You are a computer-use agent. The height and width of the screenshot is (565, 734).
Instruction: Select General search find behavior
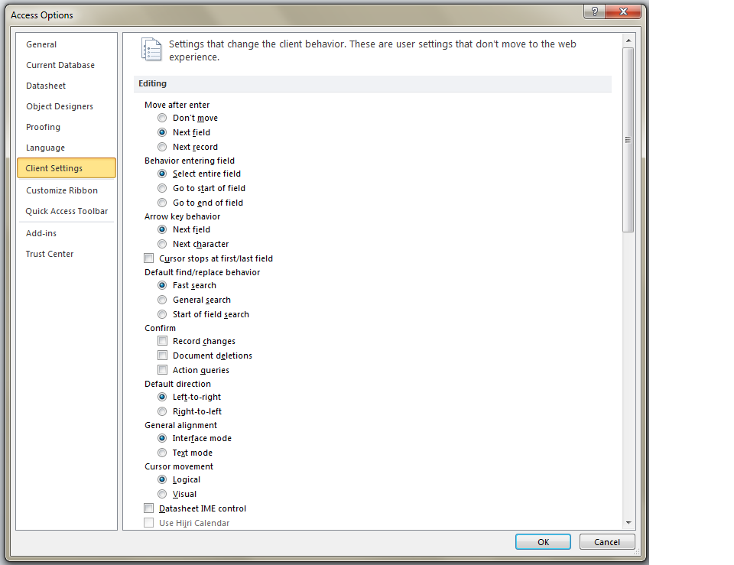coord(162,300)
